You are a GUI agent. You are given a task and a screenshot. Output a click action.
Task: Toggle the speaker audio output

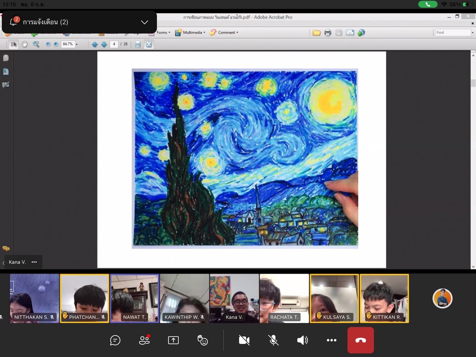(x=302, y=340)
